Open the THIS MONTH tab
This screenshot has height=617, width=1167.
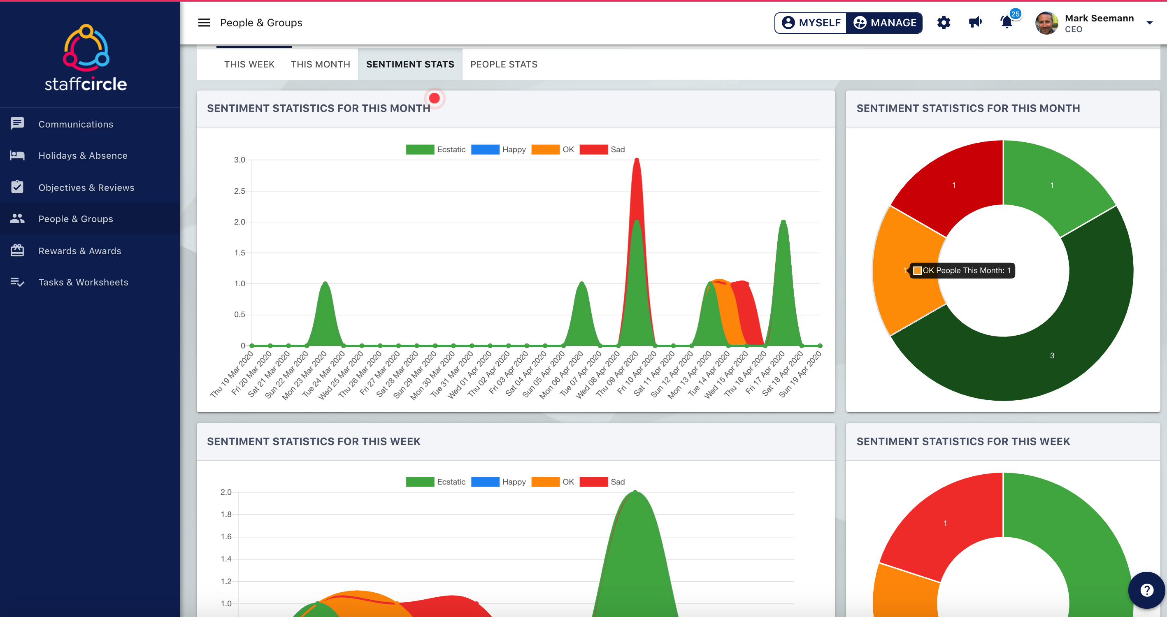click(x=320, y=64)
